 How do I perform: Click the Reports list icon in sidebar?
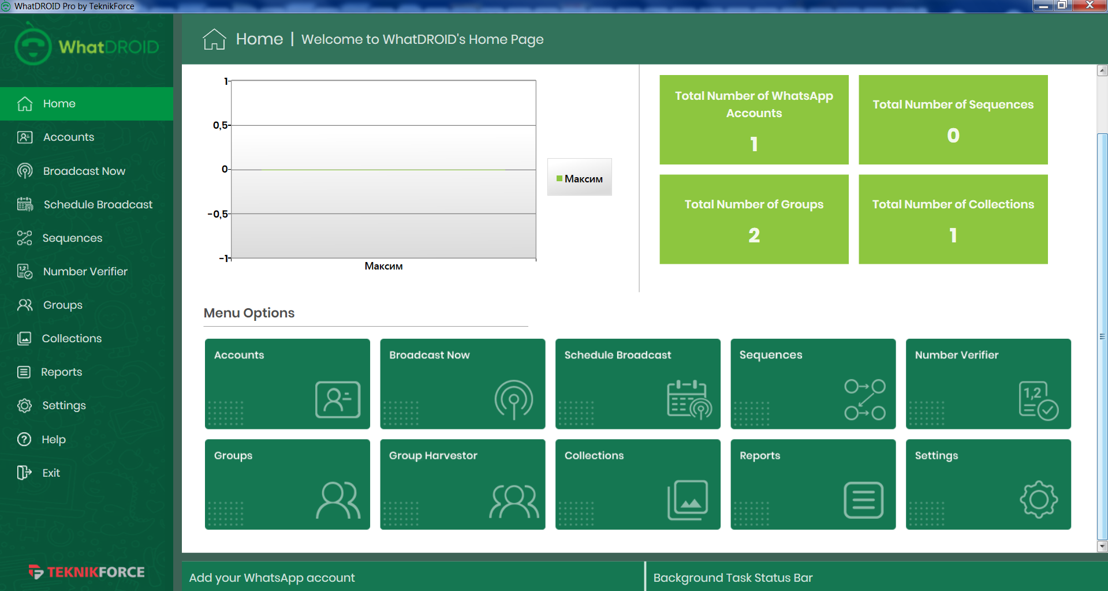(24, 372)
